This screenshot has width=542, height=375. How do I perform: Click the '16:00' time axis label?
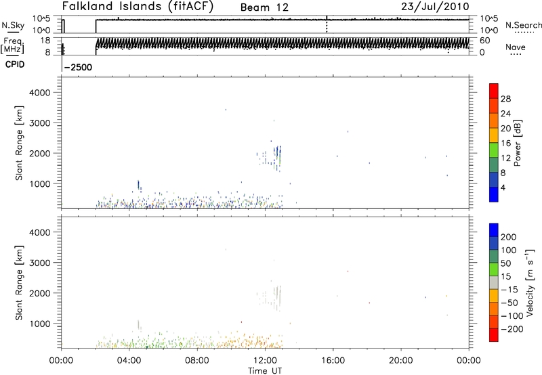333,361
